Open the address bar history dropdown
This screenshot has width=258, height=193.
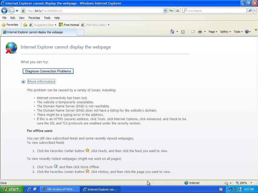click(x=165, y=11)
